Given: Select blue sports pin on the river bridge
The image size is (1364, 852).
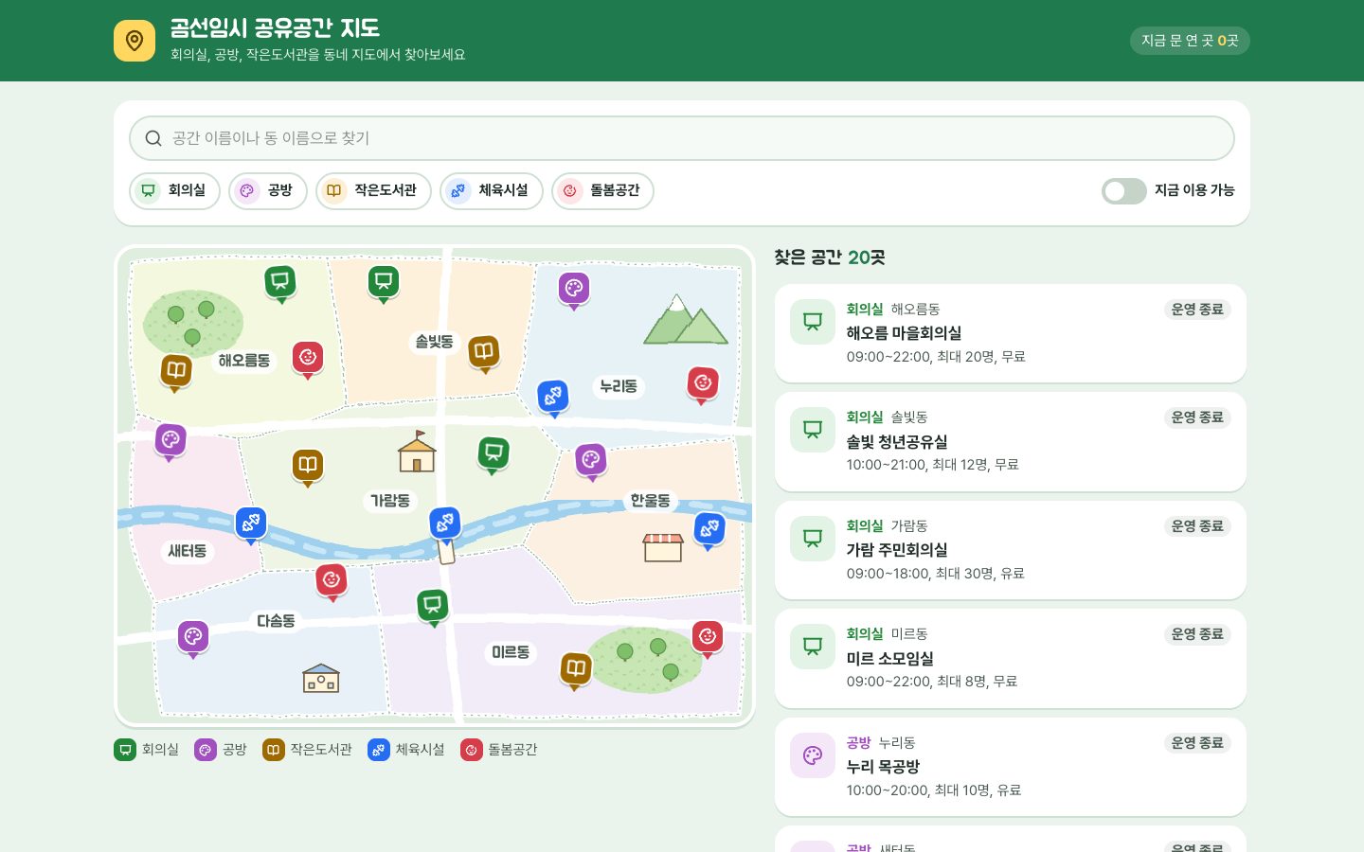Looking at the screenshot, I should (x=445, y=524).
